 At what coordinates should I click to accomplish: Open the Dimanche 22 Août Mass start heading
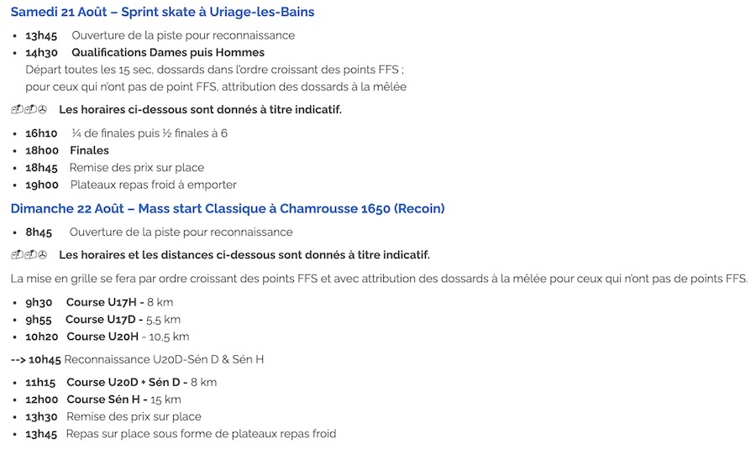[x=228, y=209]
